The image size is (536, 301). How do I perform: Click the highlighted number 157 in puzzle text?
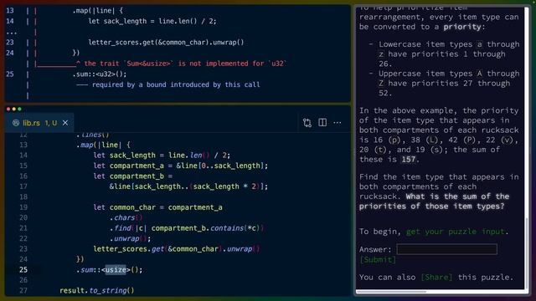pos(409,160)
